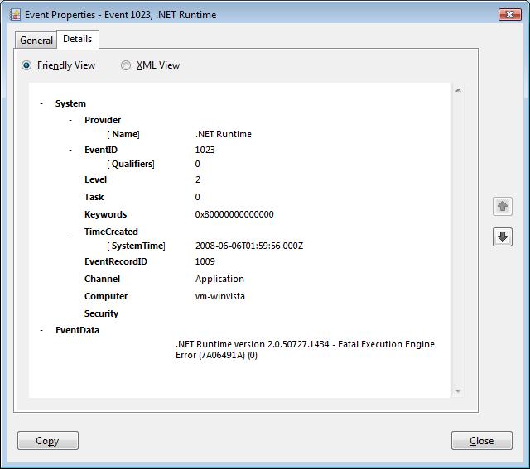Click the '.NET Runtime' provider name value
Screen dimensions: 530x469
click(224, 134)
